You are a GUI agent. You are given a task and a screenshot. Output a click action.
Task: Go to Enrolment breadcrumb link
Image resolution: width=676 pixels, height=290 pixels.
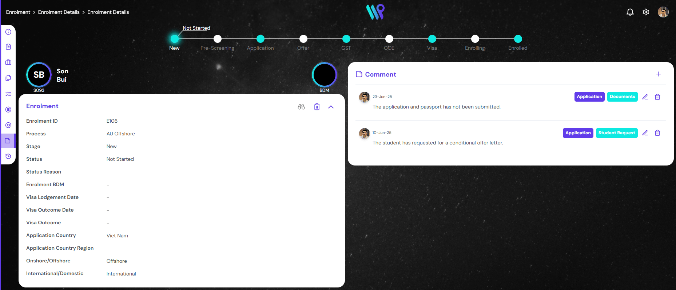(18, 12)
